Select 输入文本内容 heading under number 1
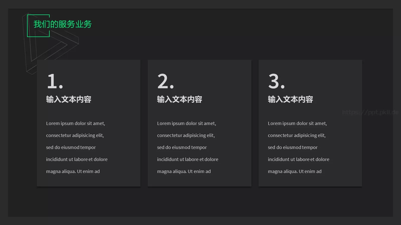Screen dimensions: 401x225 pyautogui.click(x=69, y=99)
